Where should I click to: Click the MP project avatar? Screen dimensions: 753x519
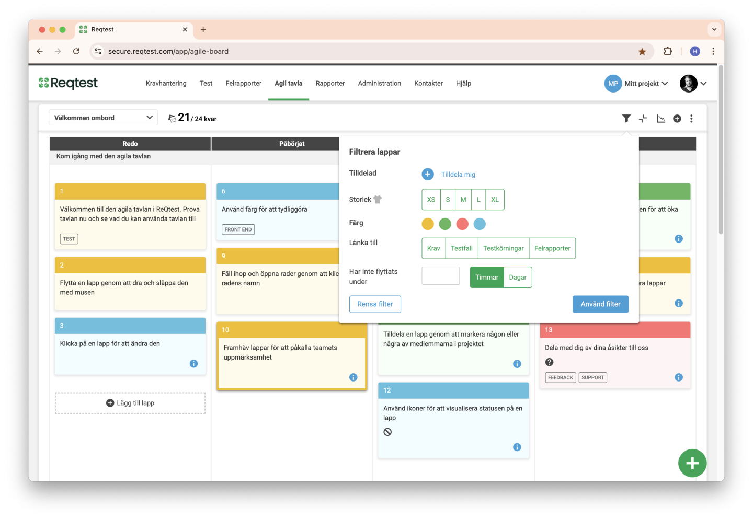(x=613, y=84)
